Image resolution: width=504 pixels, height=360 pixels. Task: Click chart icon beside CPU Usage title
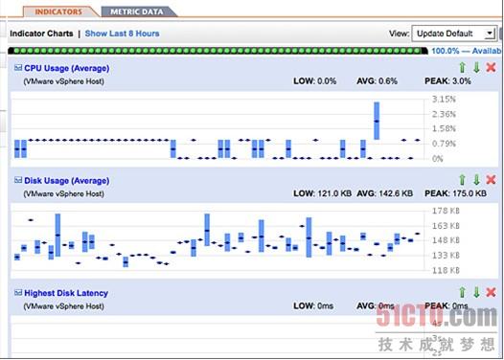coord(18,68)
